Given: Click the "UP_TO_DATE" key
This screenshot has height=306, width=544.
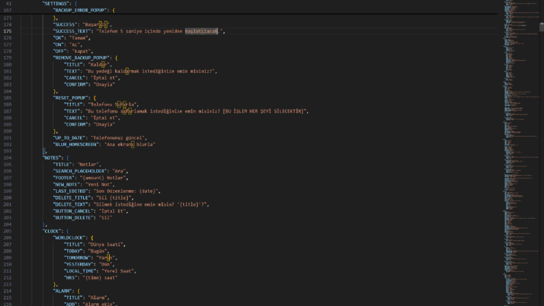Looking at the screenshot, I should [69, 138].
